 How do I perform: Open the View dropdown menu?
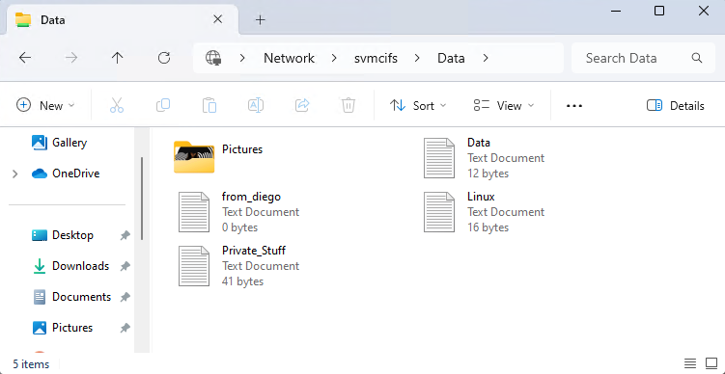click(504, 106)
